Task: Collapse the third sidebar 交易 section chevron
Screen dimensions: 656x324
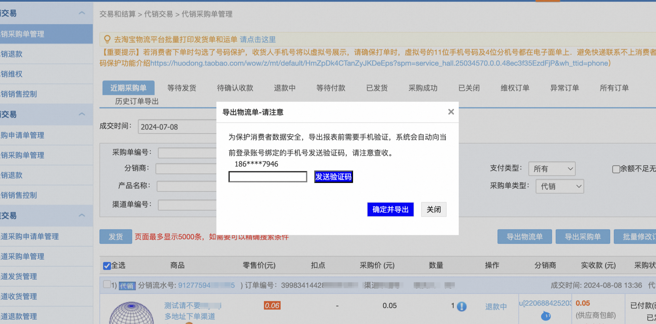Action: tap(82, 215)
